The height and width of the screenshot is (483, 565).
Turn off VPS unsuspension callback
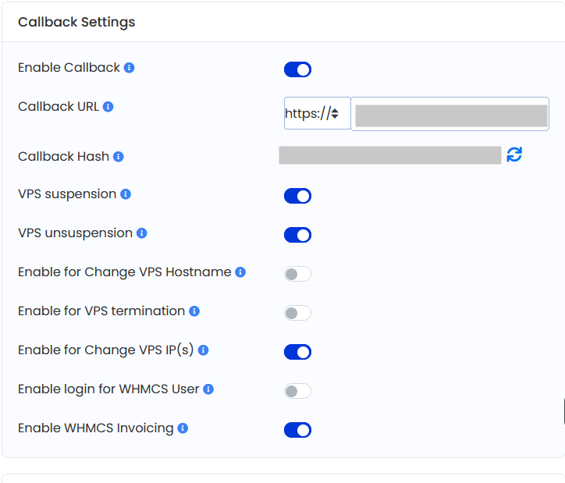pos(297,235)
